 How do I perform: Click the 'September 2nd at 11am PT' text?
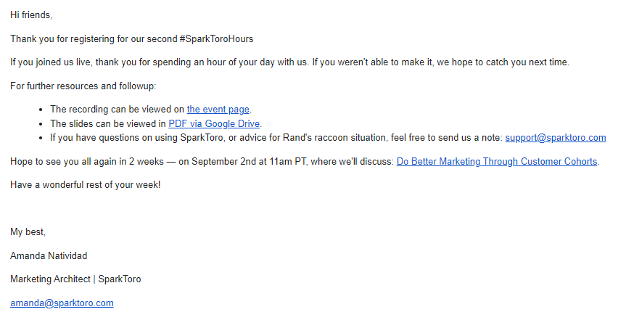point(250,162)
